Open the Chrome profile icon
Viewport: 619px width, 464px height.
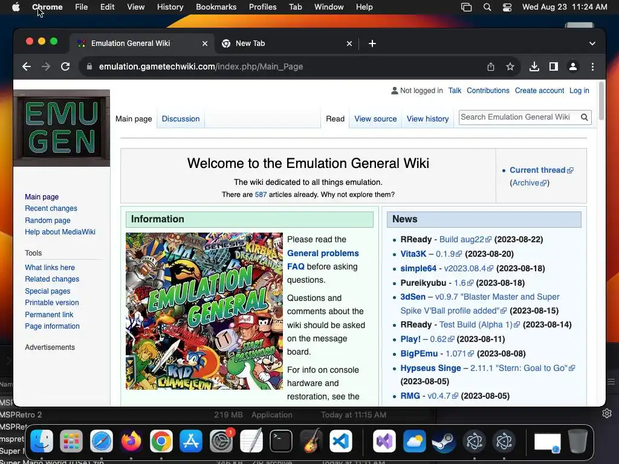(573, 66)
